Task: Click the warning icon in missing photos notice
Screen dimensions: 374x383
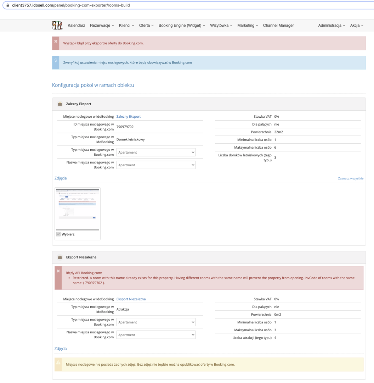Action: (58, 362)
